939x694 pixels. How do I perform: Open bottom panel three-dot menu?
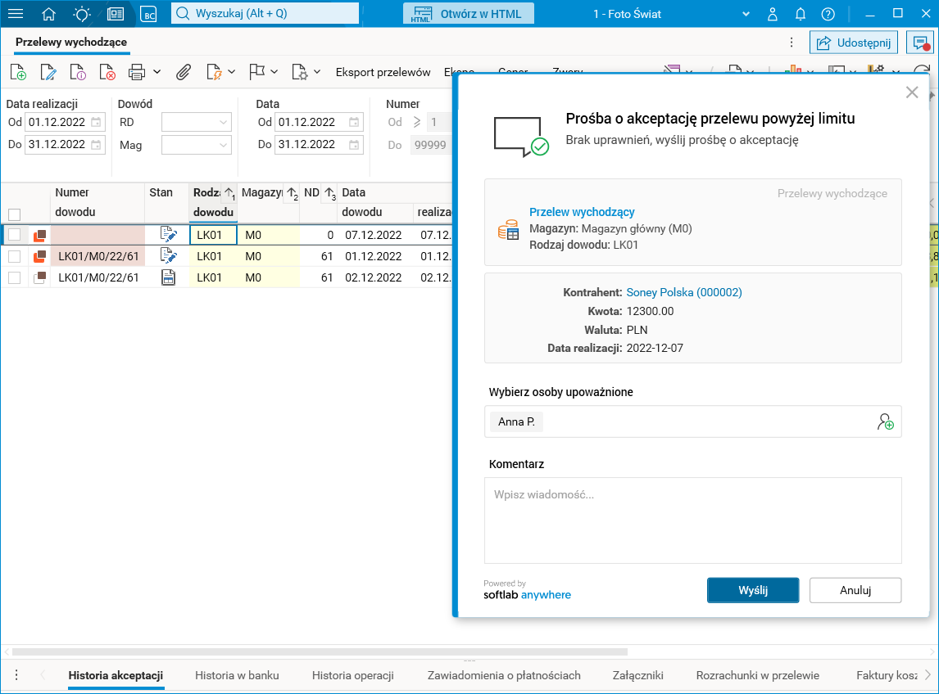(16, 675)
